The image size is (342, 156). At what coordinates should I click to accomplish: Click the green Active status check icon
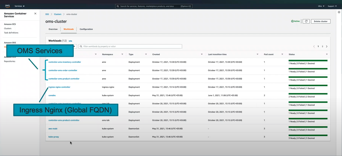292,21
